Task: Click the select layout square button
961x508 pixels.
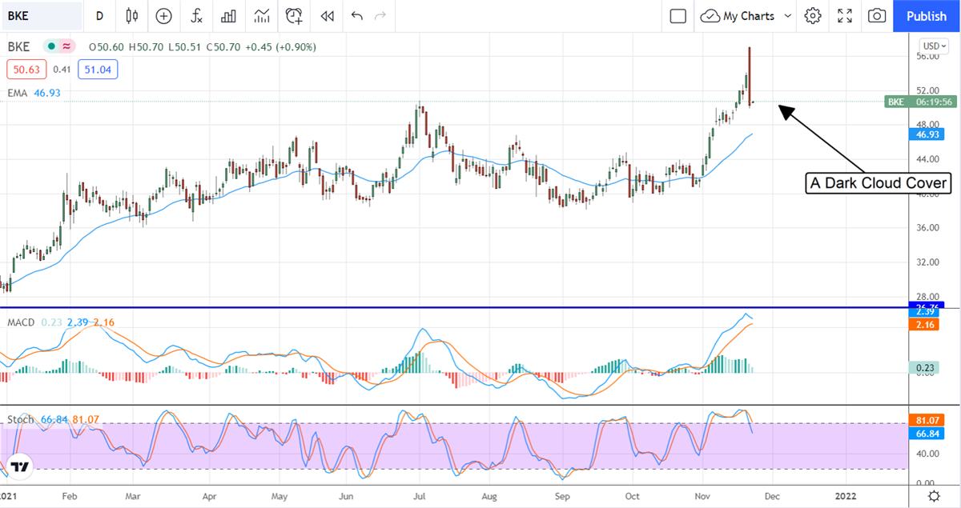Action: point(678,16)
